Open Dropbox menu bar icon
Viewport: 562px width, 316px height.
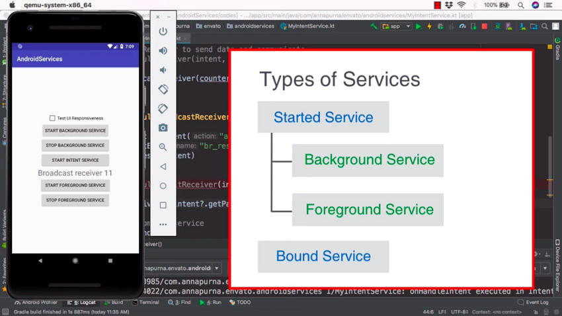coord(449,5)
